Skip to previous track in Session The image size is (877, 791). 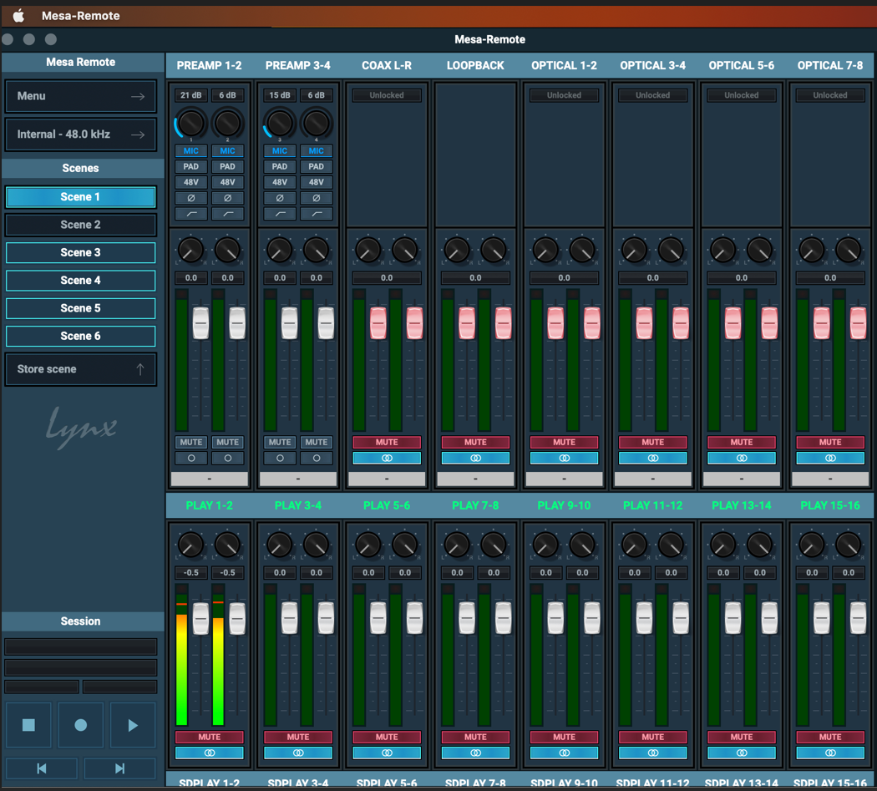pyautogui.click(x=42, y=768)
